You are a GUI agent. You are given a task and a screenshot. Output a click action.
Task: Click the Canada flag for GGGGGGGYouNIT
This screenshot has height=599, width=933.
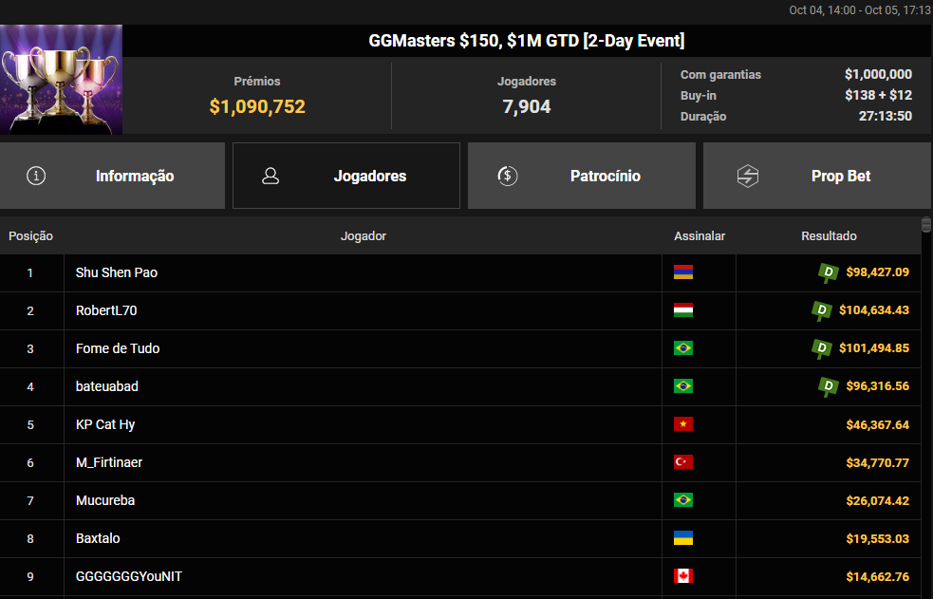[x=683, y=576]
